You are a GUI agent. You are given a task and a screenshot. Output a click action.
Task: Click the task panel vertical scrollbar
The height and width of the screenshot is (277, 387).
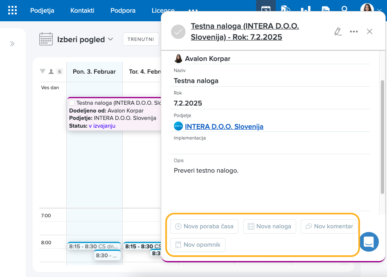click(x=382, y=123)
